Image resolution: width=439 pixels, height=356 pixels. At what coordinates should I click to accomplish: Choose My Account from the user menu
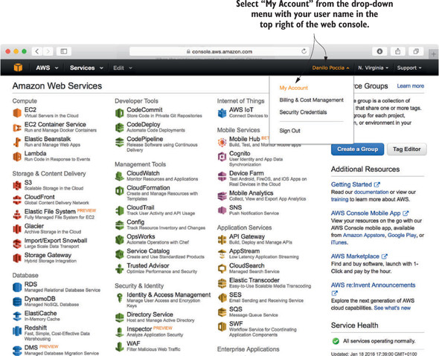coord(293,88)
